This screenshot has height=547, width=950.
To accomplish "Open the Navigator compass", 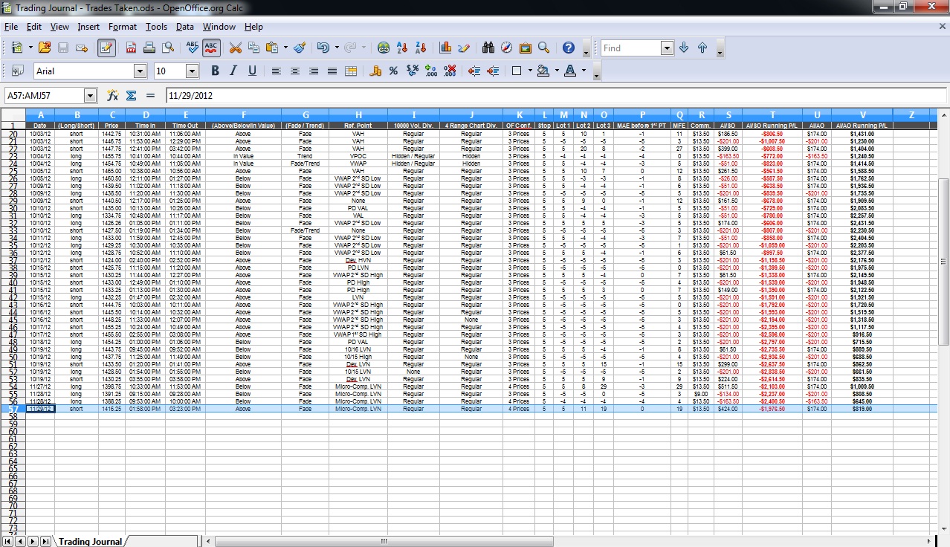I will [x=507, y=48].
